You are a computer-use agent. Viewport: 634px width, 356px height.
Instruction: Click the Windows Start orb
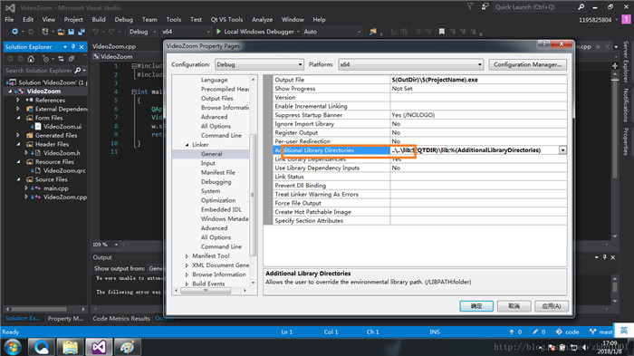(13, 347)
